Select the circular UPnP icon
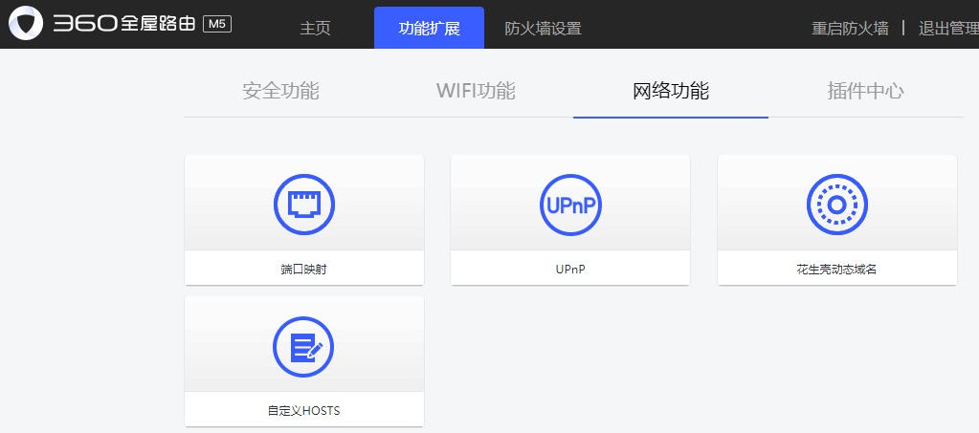 (x=570, y=205)
